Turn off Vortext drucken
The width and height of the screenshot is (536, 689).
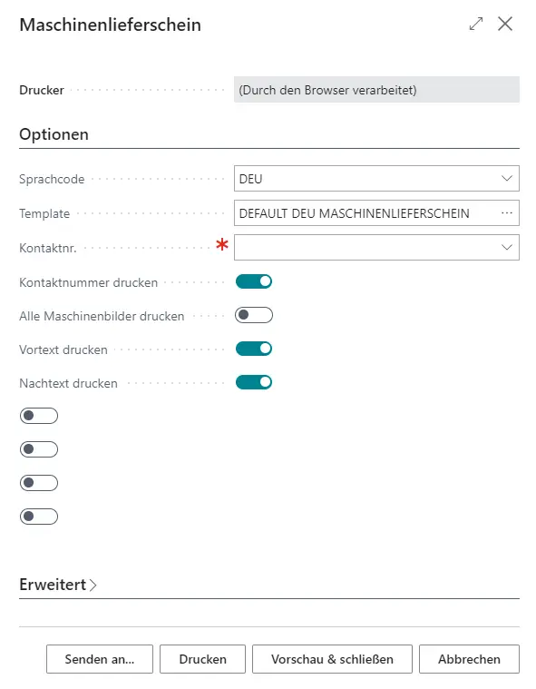point(254,349)
